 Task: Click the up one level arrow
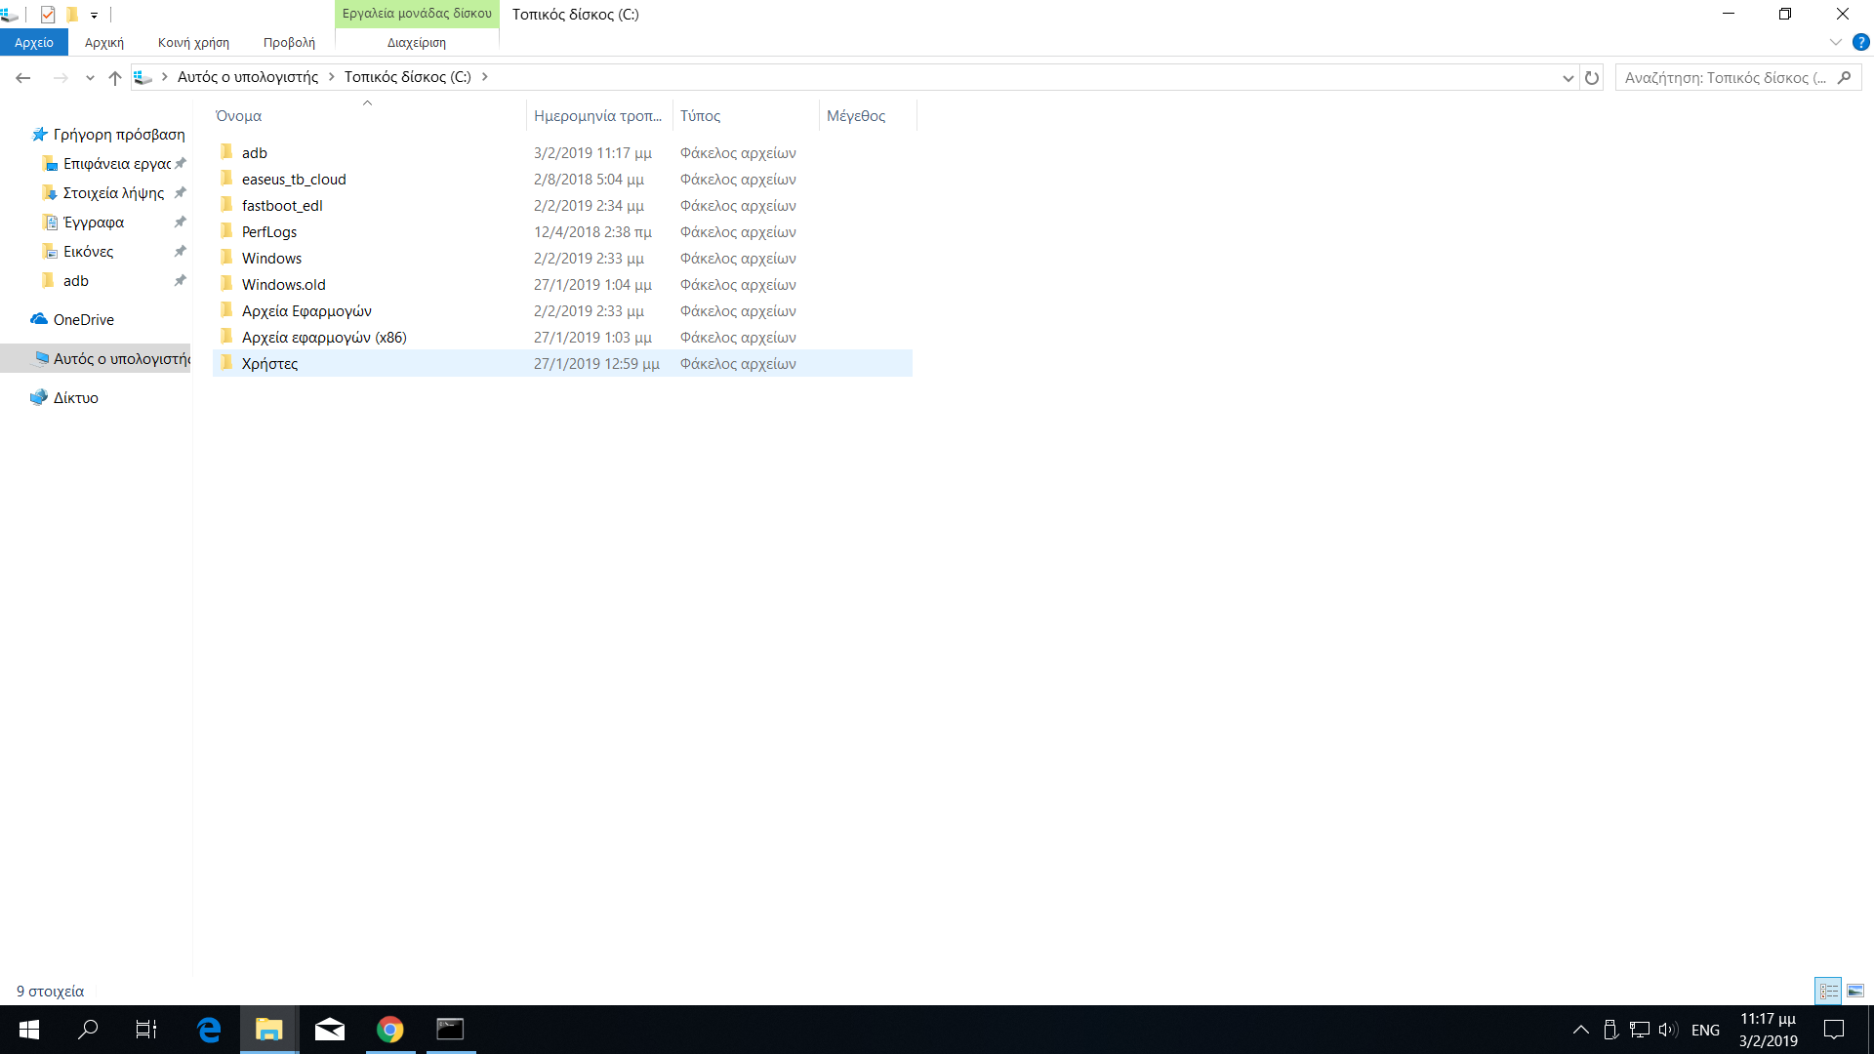[115, 78]
